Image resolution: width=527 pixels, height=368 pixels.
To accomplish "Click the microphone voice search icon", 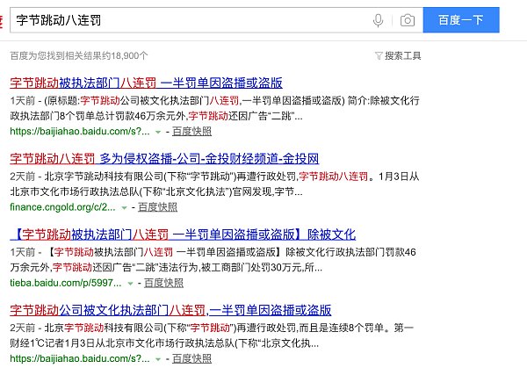I will tap(379, 19).
